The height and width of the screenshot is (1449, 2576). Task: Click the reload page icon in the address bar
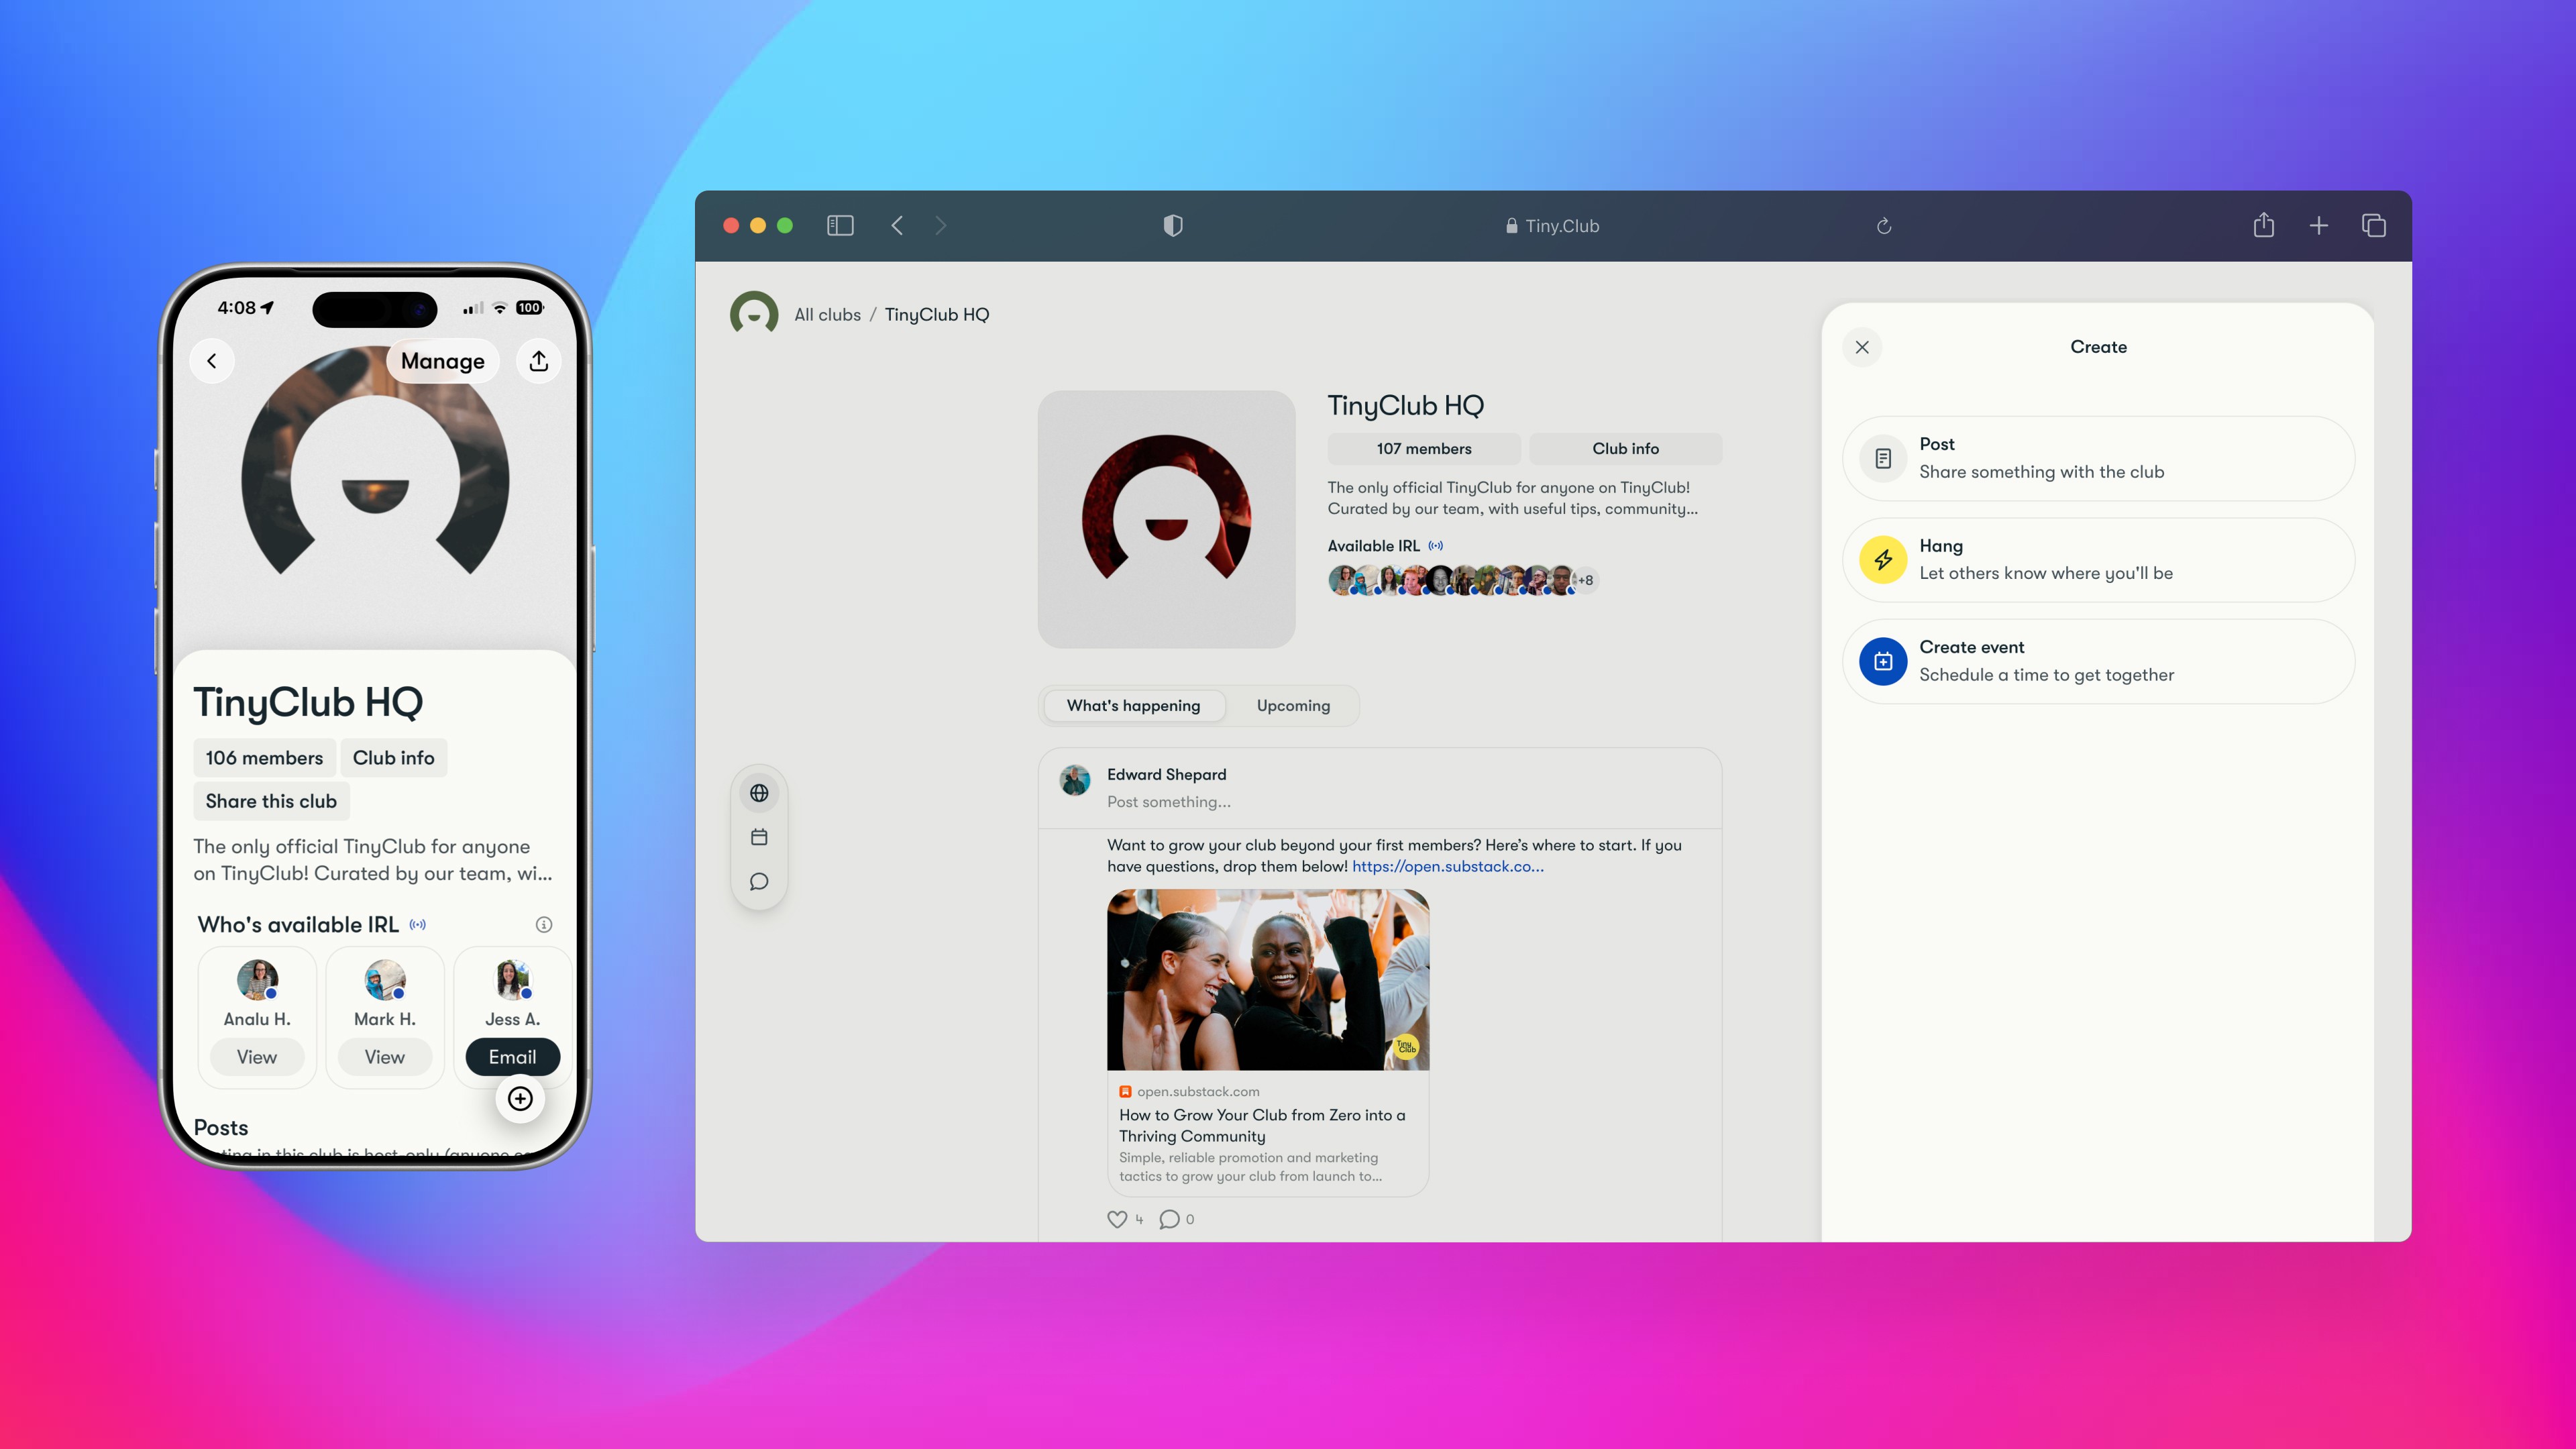tap(1884, 226)
